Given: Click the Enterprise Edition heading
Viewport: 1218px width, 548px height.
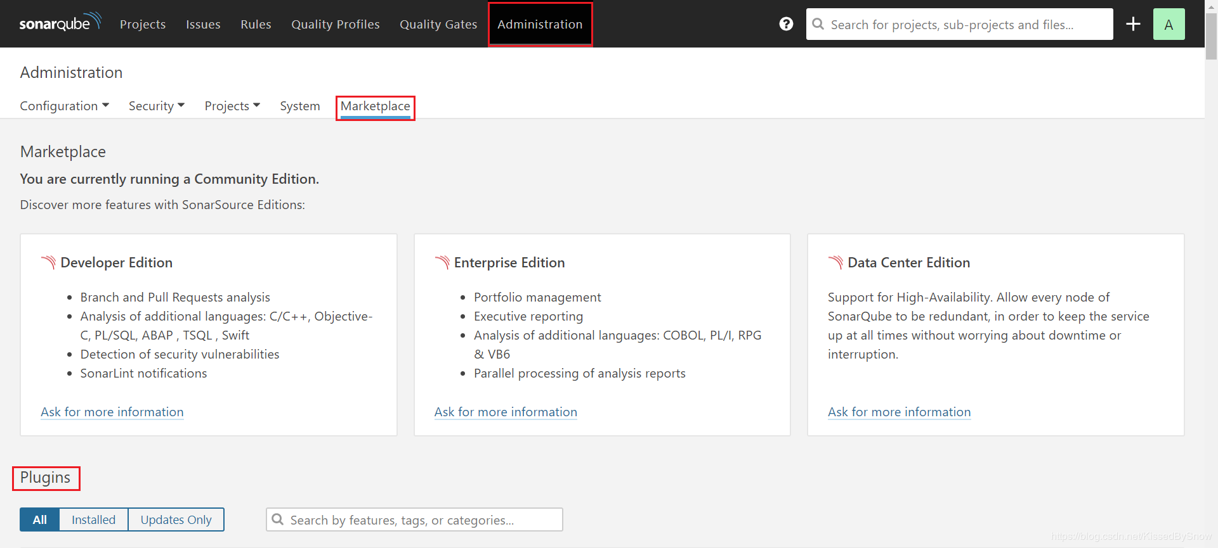Looking at the screenshot, I should [509, 262].
